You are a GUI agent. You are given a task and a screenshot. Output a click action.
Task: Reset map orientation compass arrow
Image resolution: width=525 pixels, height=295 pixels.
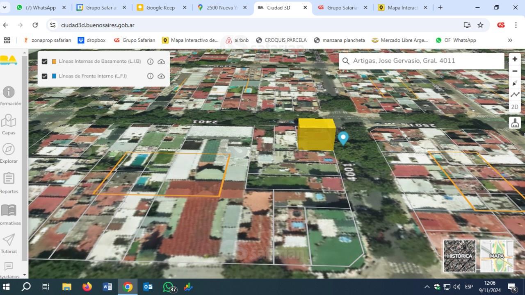[x=515, y=83]
